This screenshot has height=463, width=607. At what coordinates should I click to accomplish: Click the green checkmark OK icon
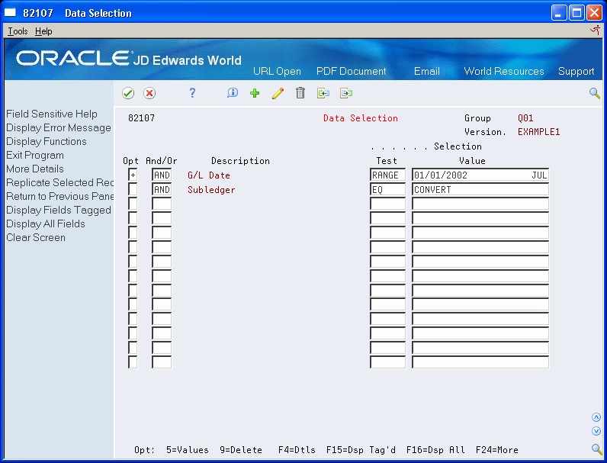(128, 93)
